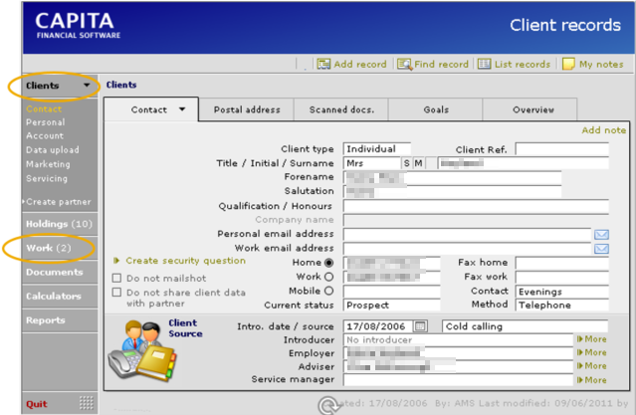Click the Salutation input field
The image size is (636, 415).
[x=452, y=191]
